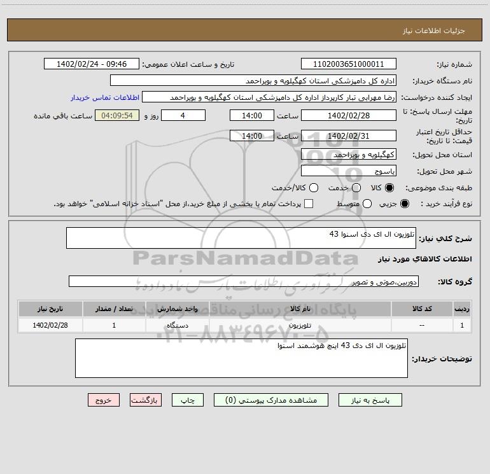490x474 pixels.
Task: Click the واحد شمارش column header
Action: pos(177,309)
